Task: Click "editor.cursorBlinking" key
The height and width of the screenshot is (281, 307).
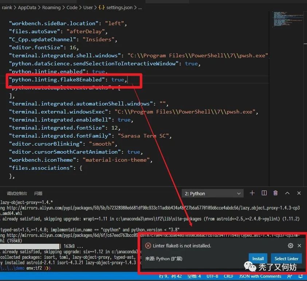Action: [x=46, y=144]
